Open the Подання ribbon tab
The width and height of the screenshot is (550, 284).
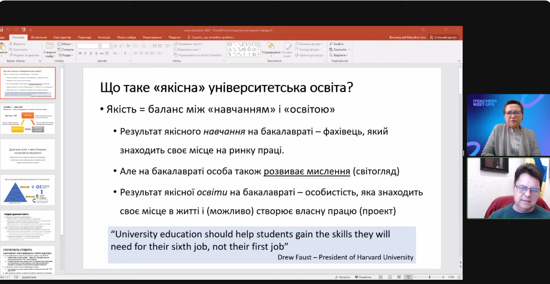174,37
